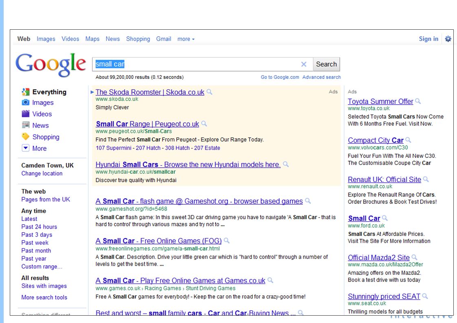Open the 207 Hatch sitelink
This screenshot has height=323, width=457.
148,148
